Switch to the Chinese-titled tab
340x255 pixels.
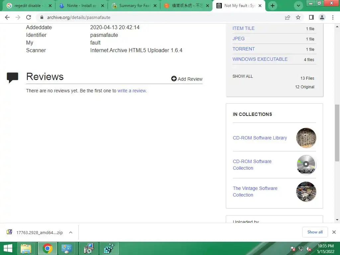point(187,6)
